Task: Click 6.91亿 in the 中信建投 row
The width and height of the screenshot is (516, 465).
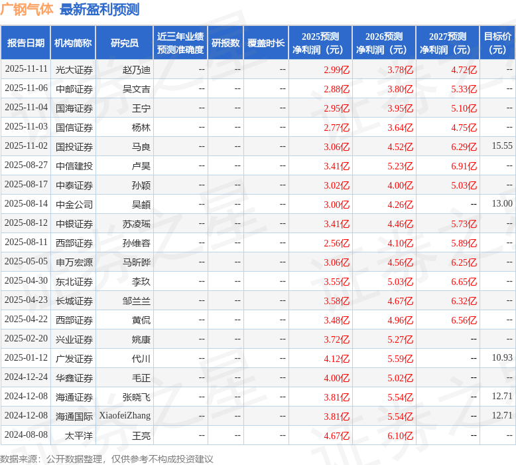Action: point(464,166)
